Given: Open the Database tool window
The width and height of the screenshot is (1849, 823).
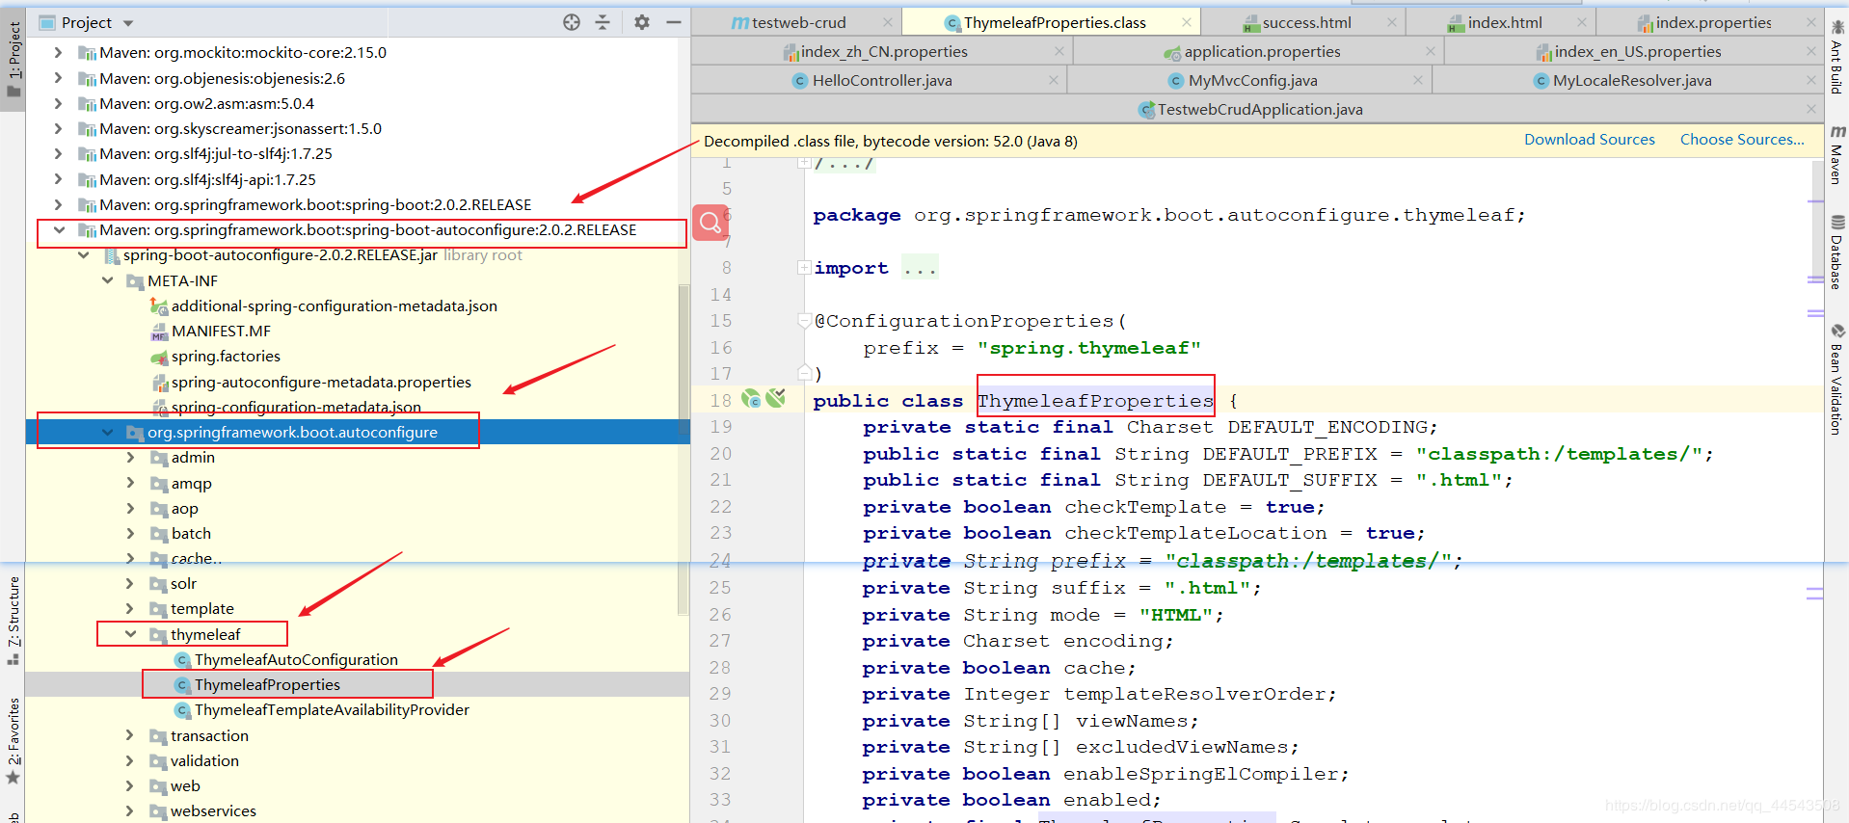Looking at the screenshot, I should pyautogui.click(x=1837, y=252).
